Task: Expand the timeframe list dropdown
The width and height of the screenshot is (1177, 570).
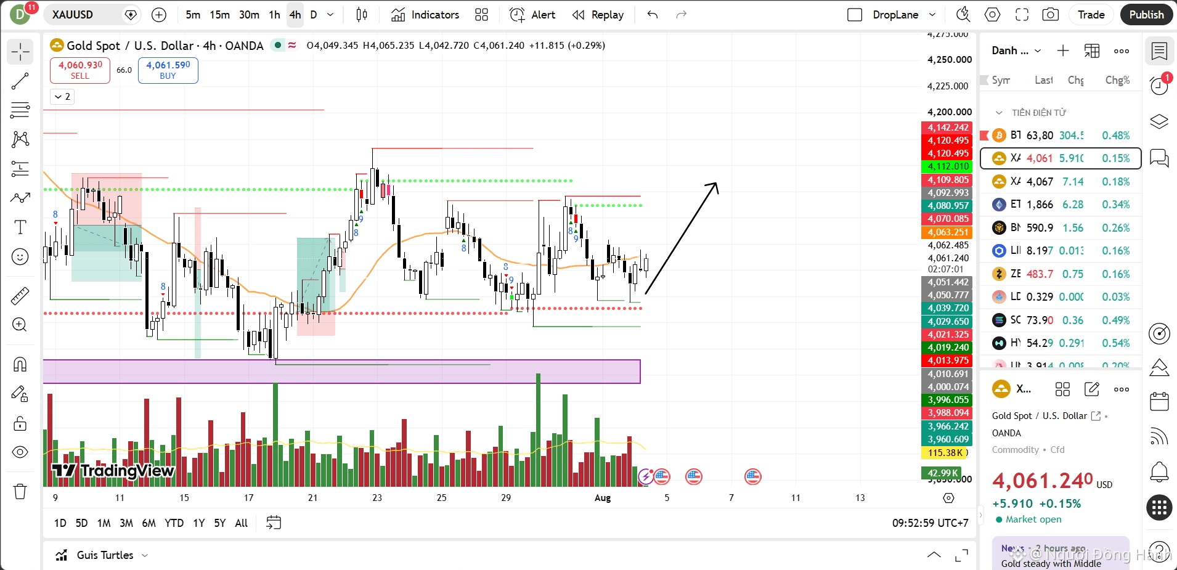Action: (330, 15)
